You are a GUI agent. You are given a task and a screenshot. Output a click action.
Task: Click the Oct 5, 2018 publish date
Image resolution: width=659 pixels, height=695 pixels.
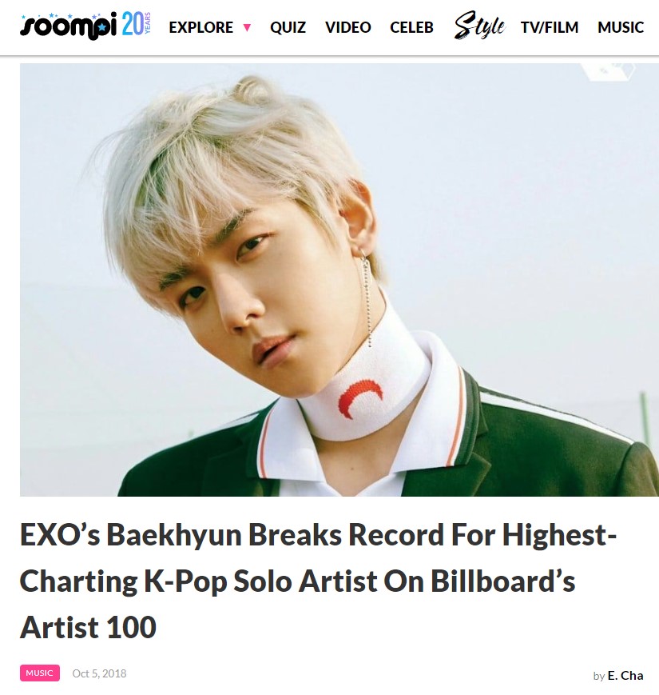click(99, 673)
